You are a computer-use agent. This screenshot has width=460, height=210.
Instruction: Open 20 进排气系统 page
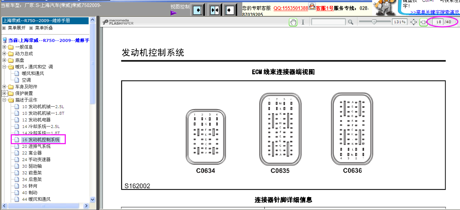[36, 146]
